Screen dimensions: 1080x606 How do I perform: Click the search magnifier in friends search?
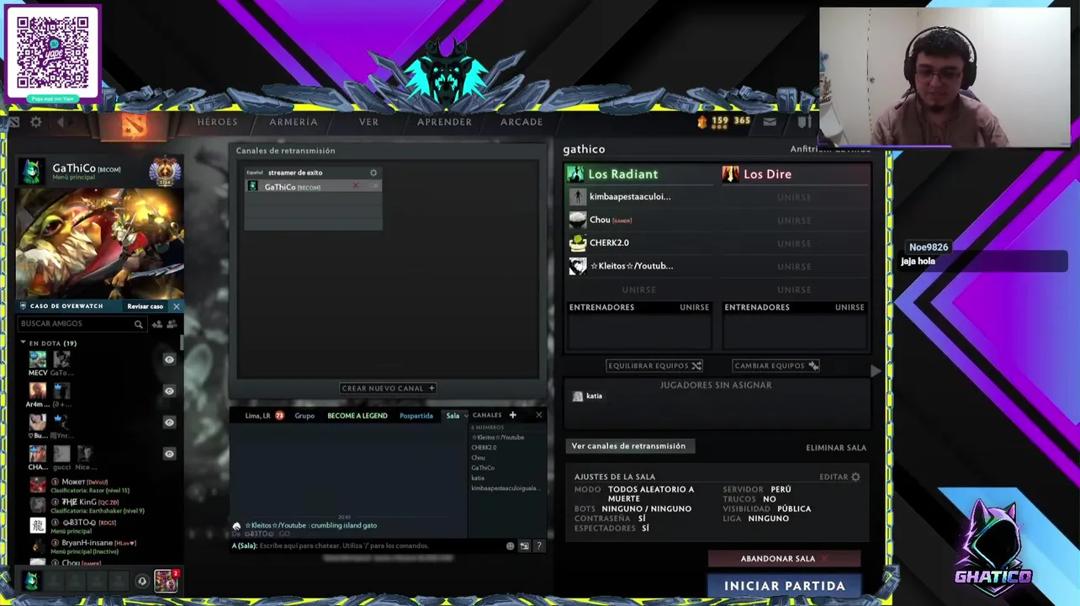(138, 324)
